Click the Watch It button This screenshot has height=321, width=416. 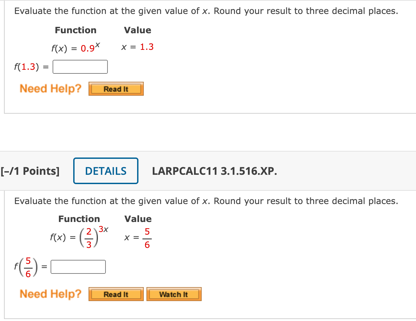[x=174, y=294]
